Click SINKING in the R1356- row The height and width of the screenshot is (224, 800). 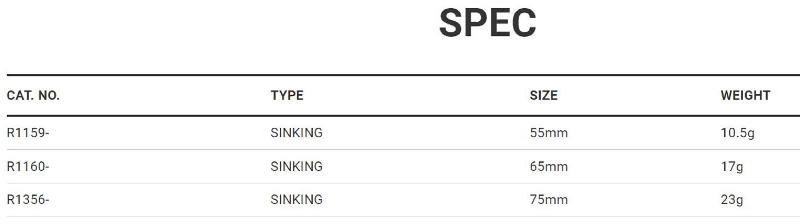pyautogui.click(x=296, y=199)
